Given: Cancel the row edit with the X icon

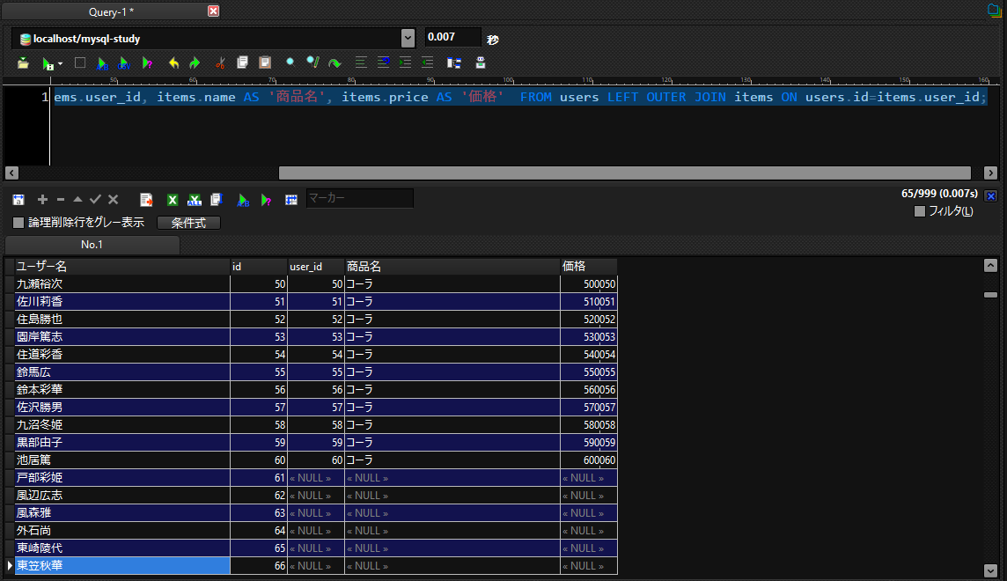Looking at the screenshot, I should (x=113, y=200).
